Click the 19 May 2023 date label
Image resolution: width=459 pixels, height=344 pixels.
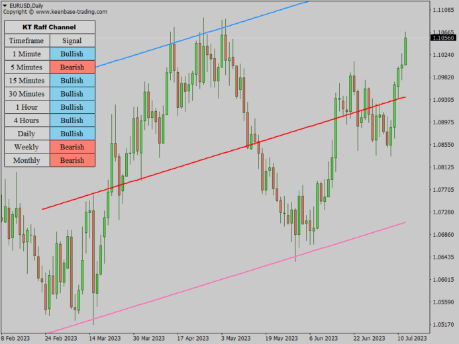pyautogui.click(x=281, y=339)
